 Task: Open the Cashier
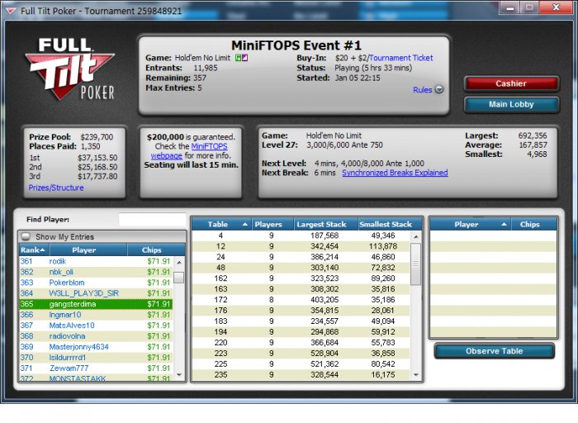(x=511, y=83)
